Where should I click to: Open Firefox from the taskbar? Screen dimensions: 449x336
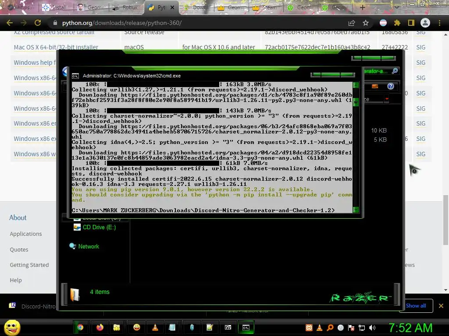[100, 327]
